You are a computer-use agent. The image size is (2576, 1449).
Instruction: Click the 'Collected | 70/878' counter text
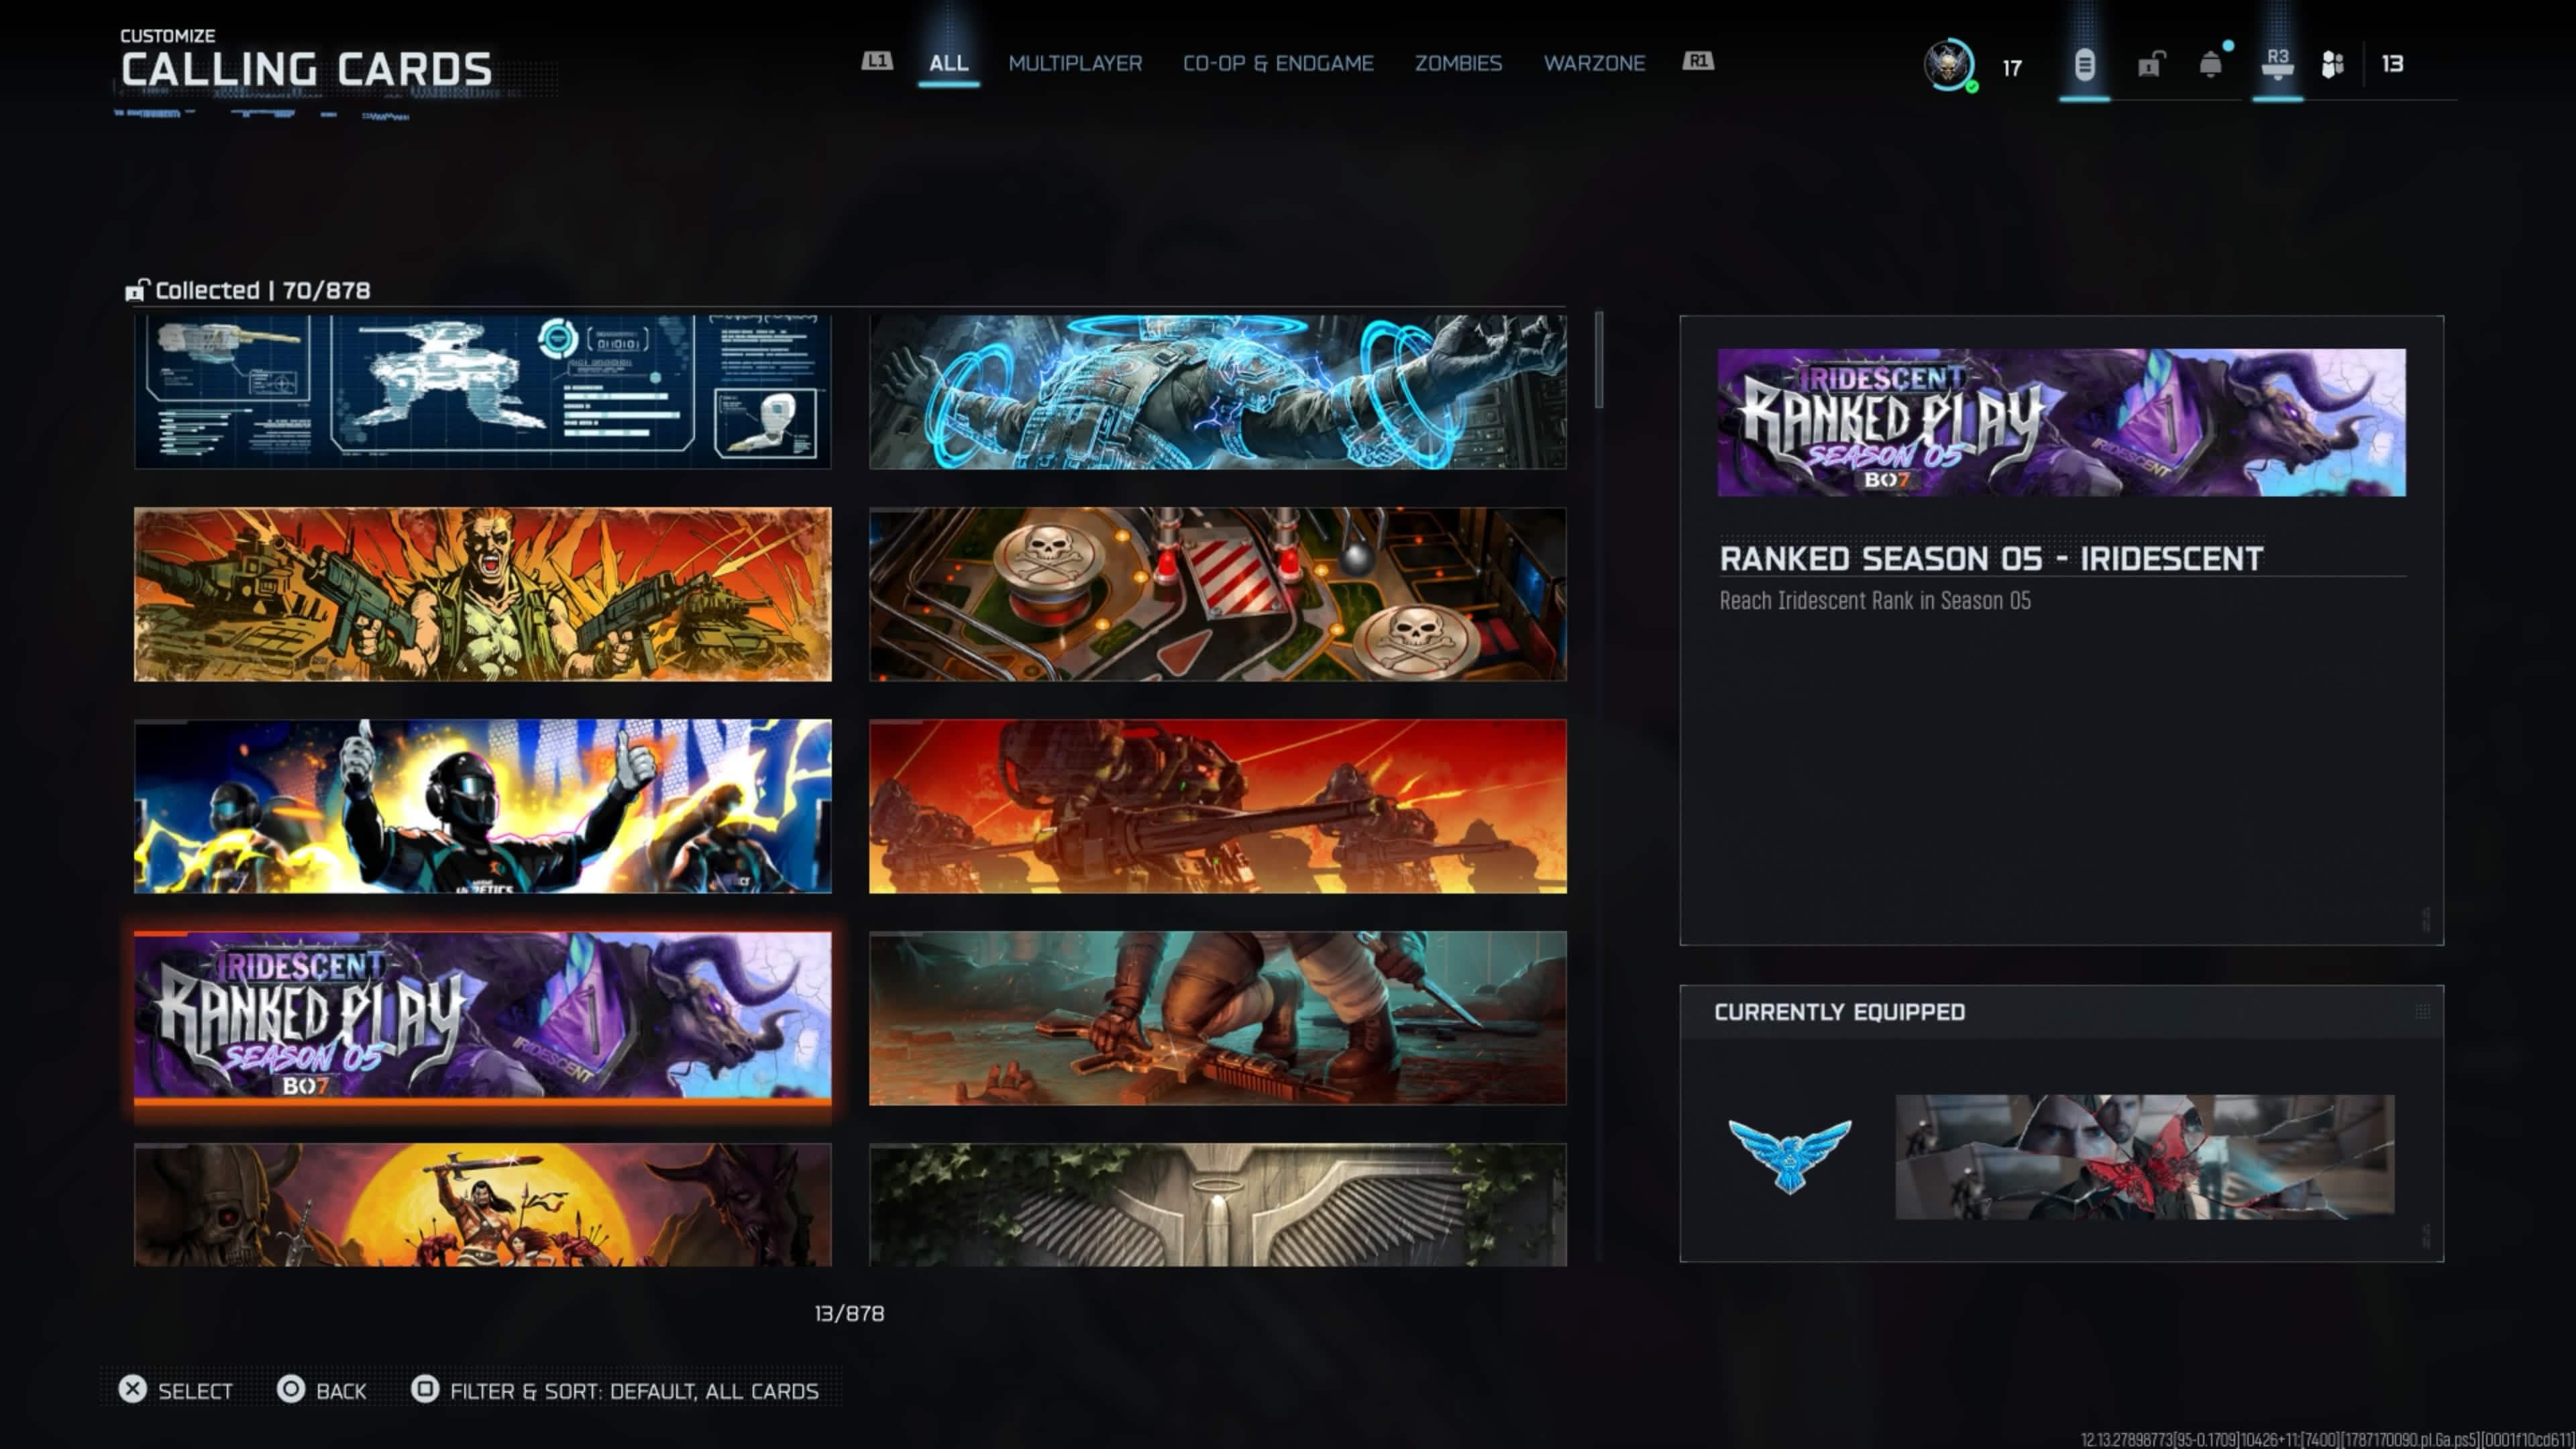(x=263, y=290)
